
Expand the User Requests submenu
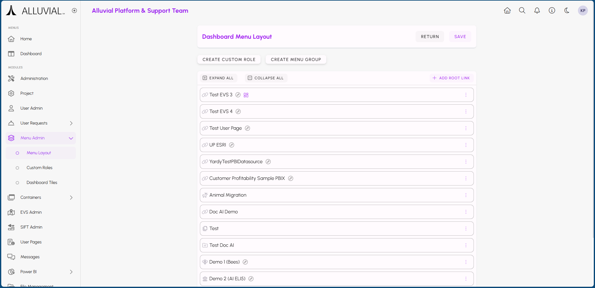pos(71,123)
